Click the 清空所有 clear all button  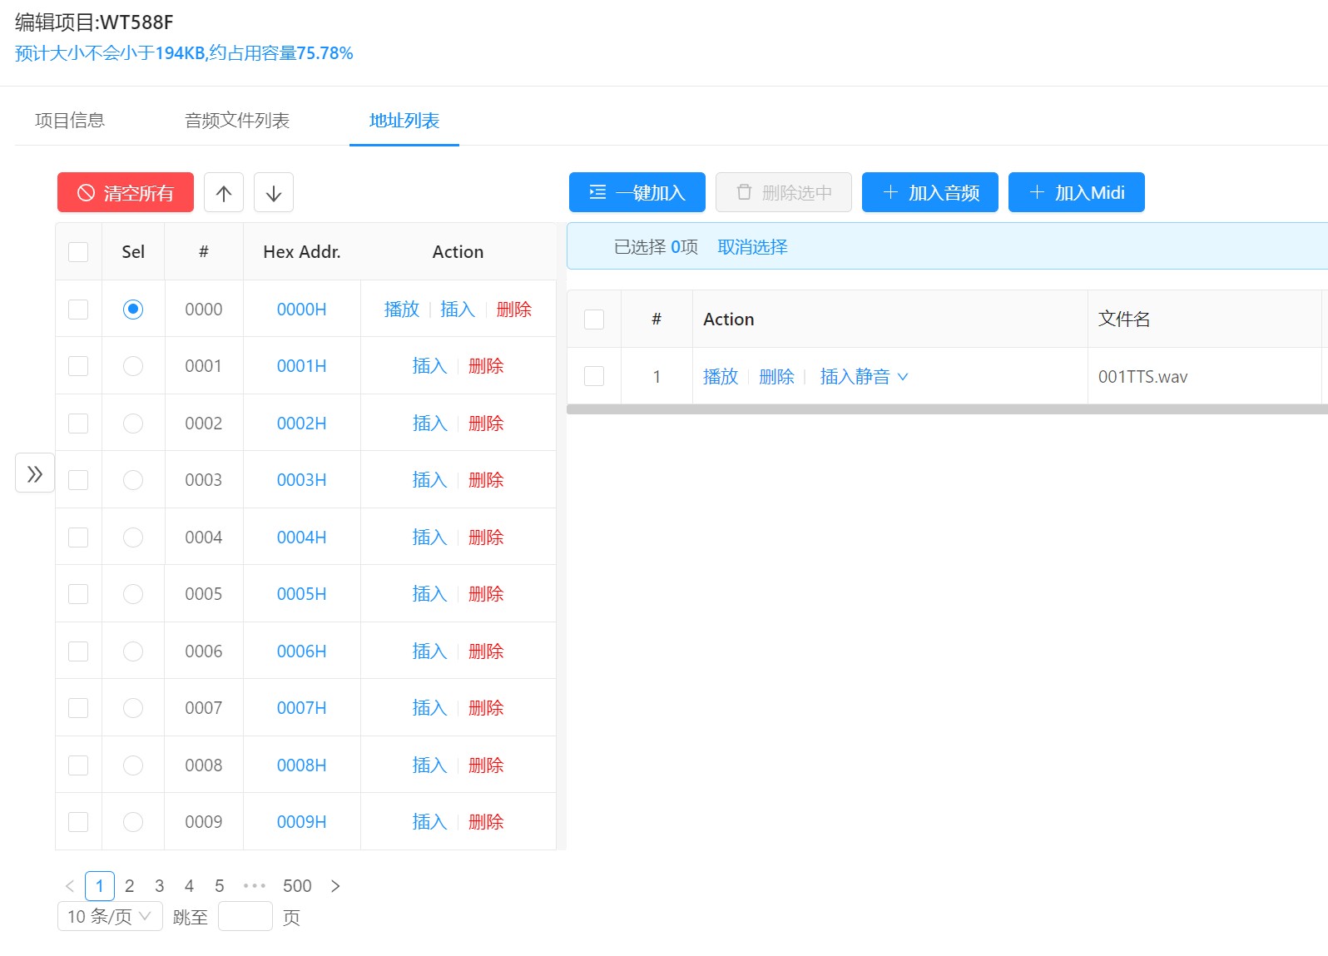coord(126,193)
